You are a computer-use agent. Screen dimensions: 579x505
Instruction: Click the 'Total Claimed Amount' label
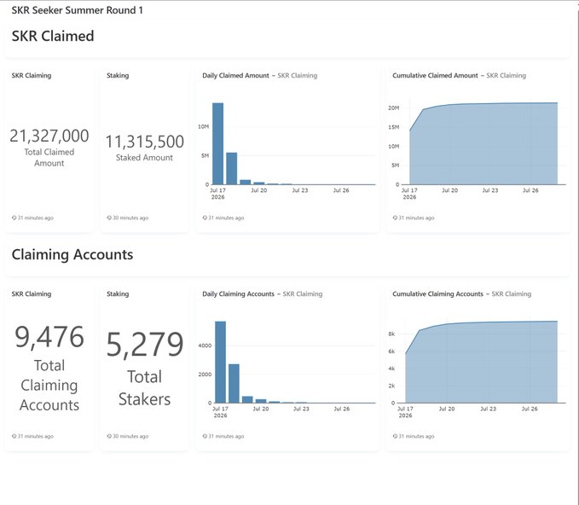click(49, 158)
